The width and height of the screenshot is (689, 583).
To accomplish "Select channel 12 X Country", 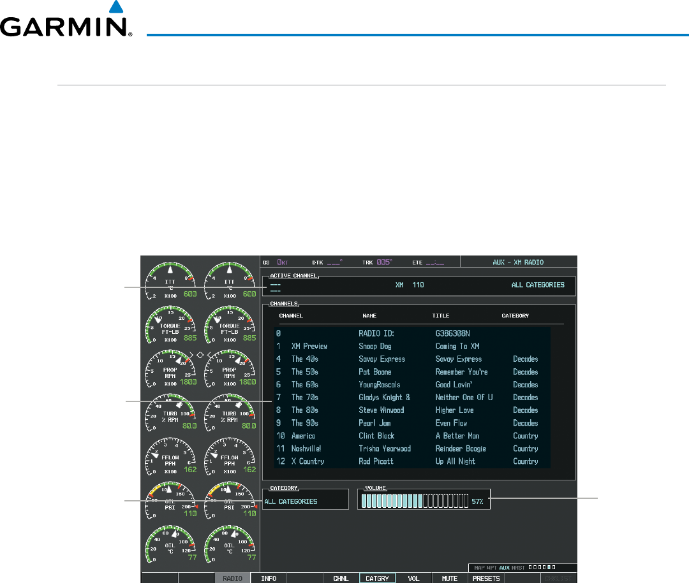I will 411,461.
